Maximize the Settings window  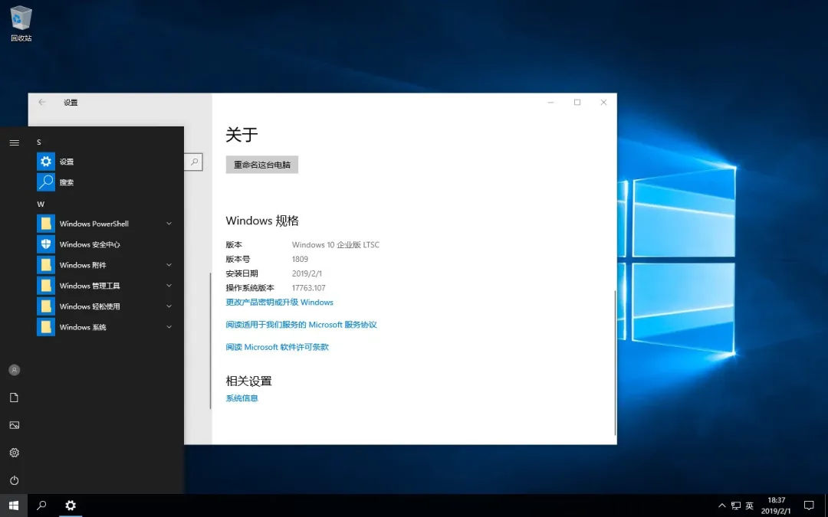click(x=577, y=103)
